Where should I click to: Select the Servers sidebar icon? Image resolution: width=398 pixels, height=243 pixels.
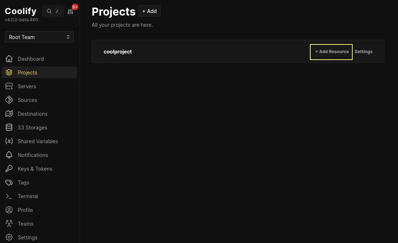[x=9, y=86]
